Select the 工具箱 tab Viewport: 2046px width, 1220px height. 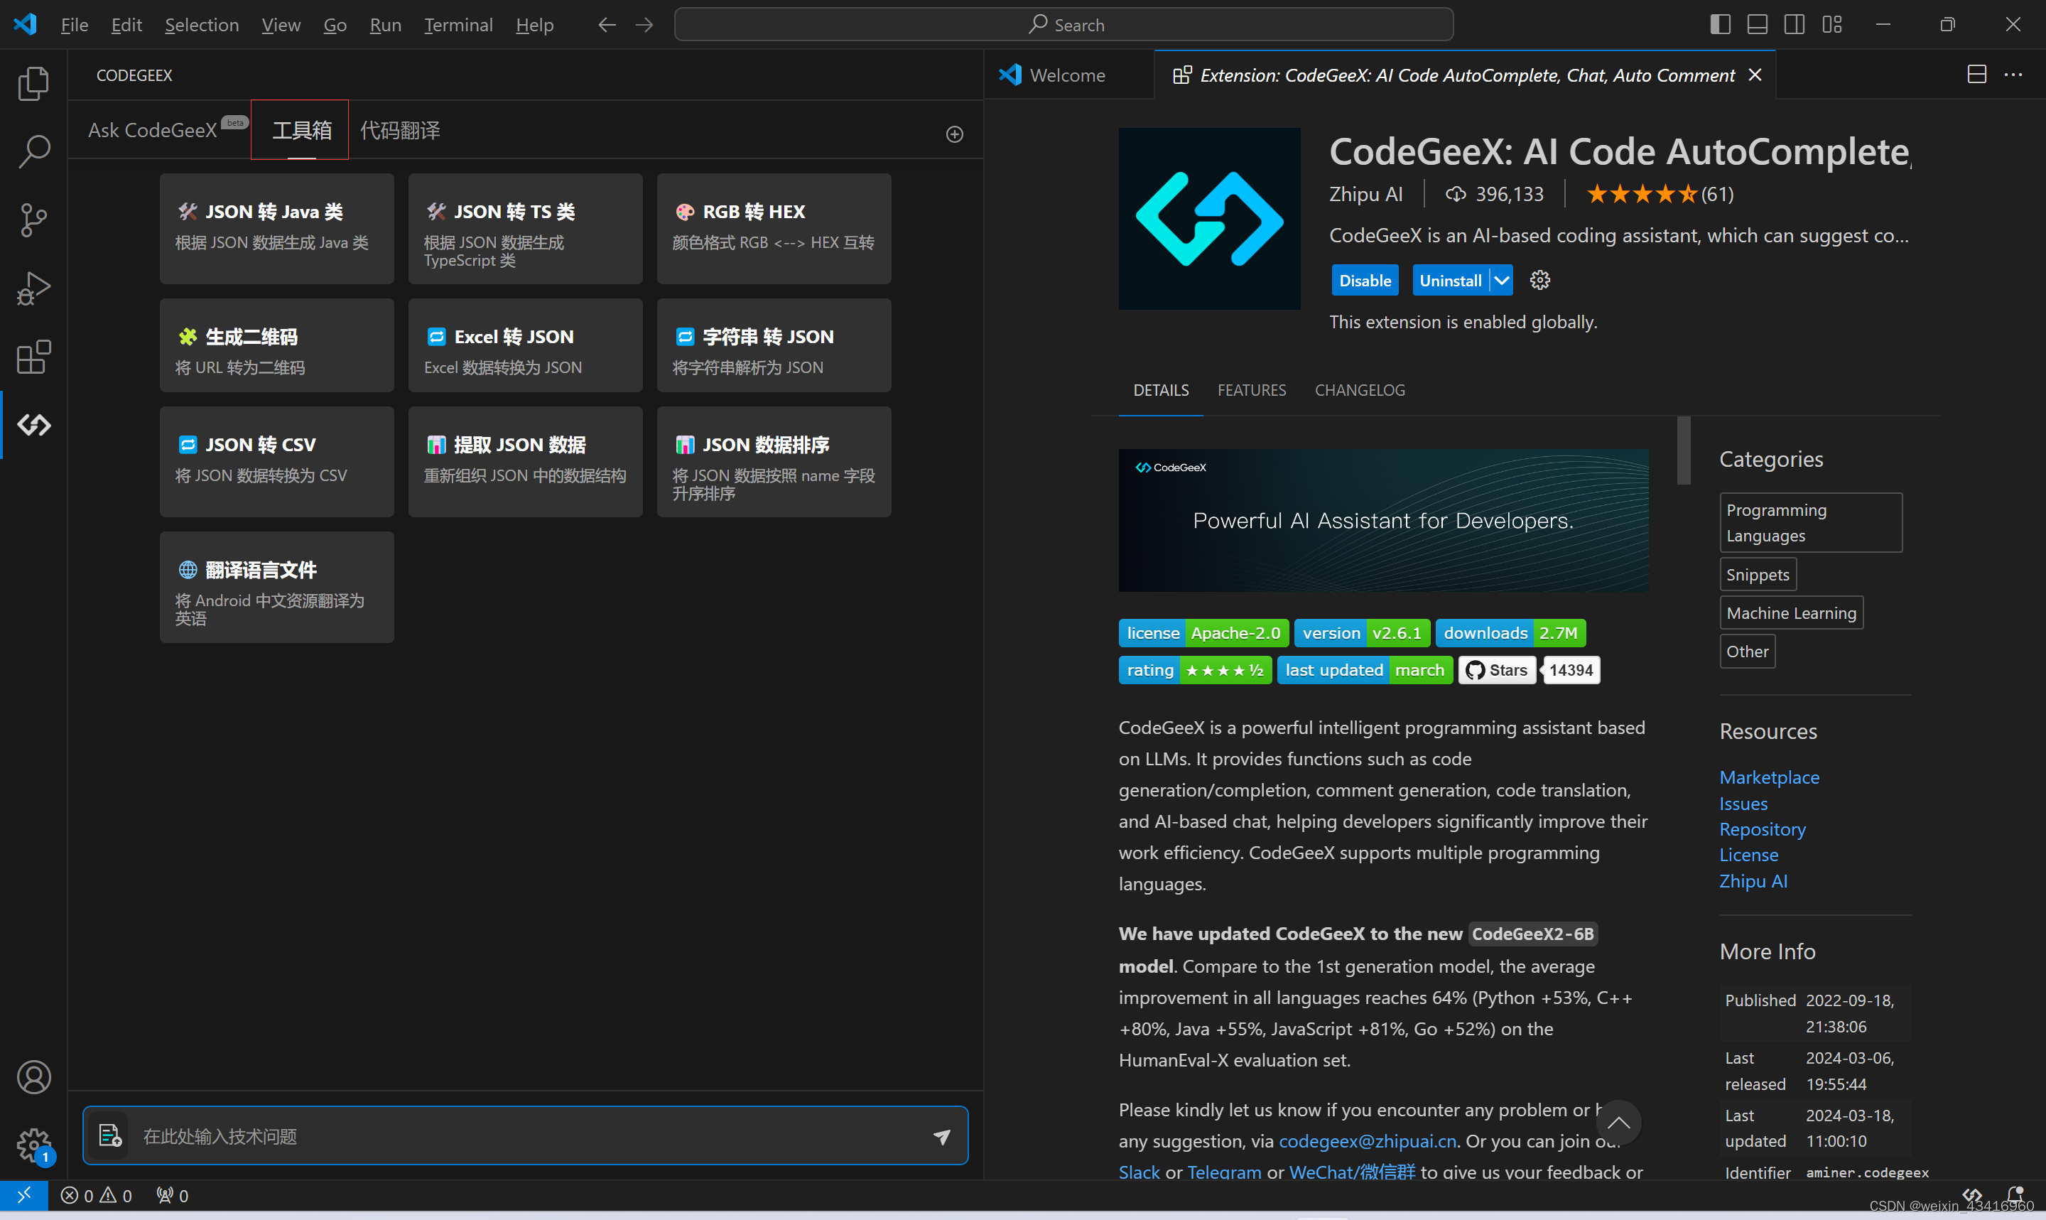301,130
